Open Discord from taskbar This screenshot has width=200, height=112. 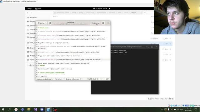[42, 109]
